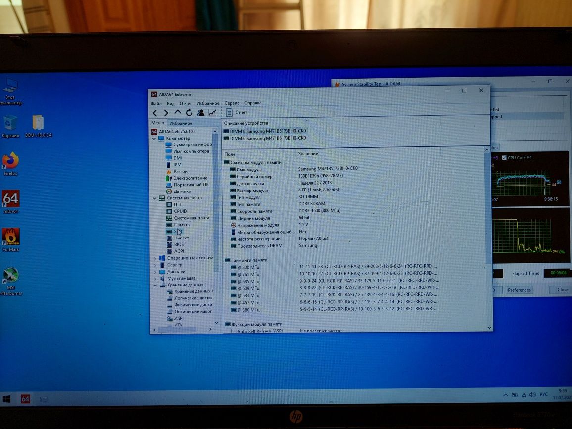Open the Справка menu
Screen dimensions: 572x429
coord(253,103)
